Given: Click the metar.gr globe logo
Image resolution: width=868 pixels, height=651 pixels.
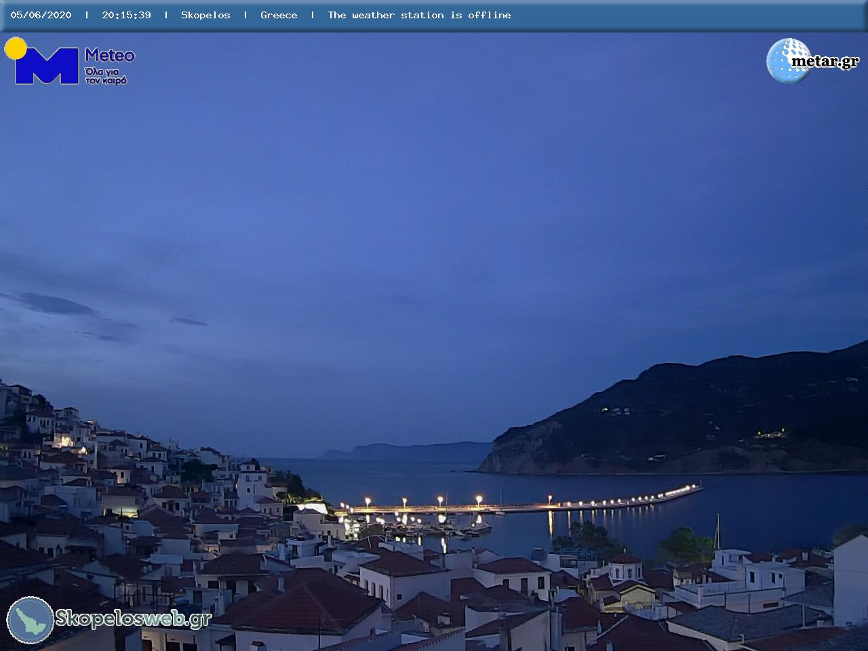Looking at the screenshot, I should 812,61.
